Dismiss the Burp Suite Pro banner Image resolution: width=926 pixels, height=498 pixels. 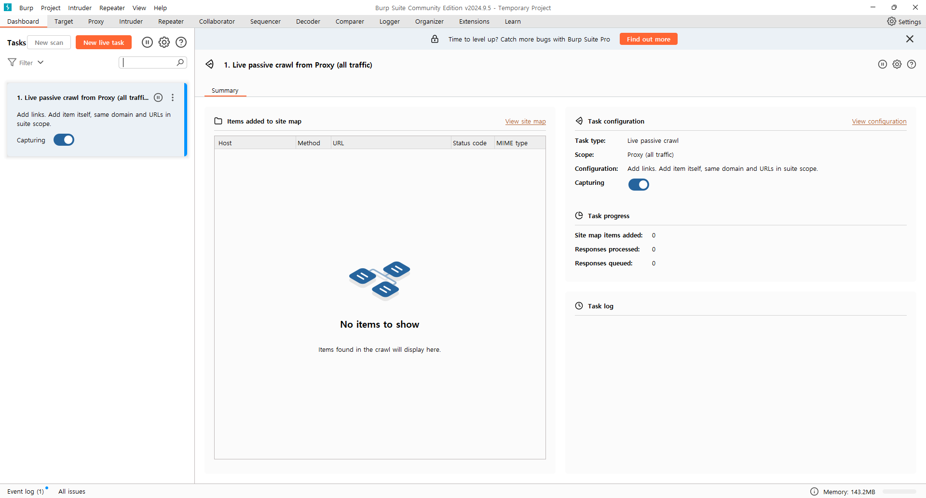tap(910, 39)
